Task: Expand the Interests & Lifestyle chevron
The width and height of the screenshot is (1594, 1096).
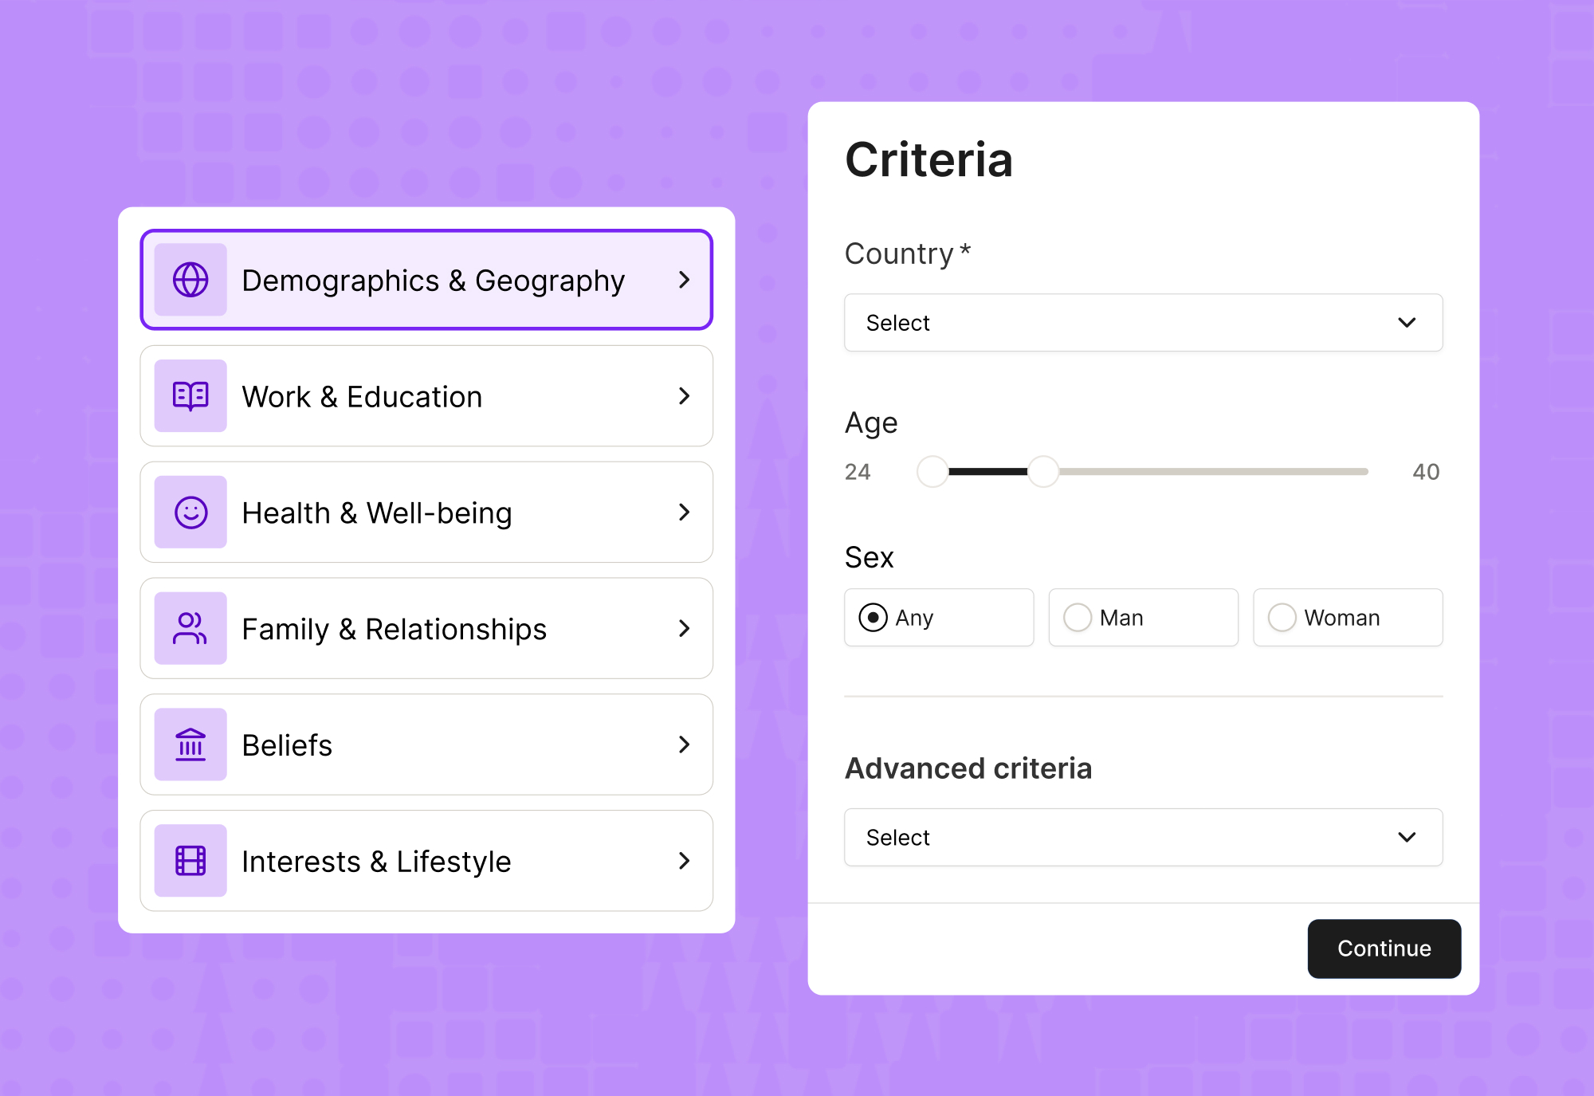Action: (x=684, y=861)
